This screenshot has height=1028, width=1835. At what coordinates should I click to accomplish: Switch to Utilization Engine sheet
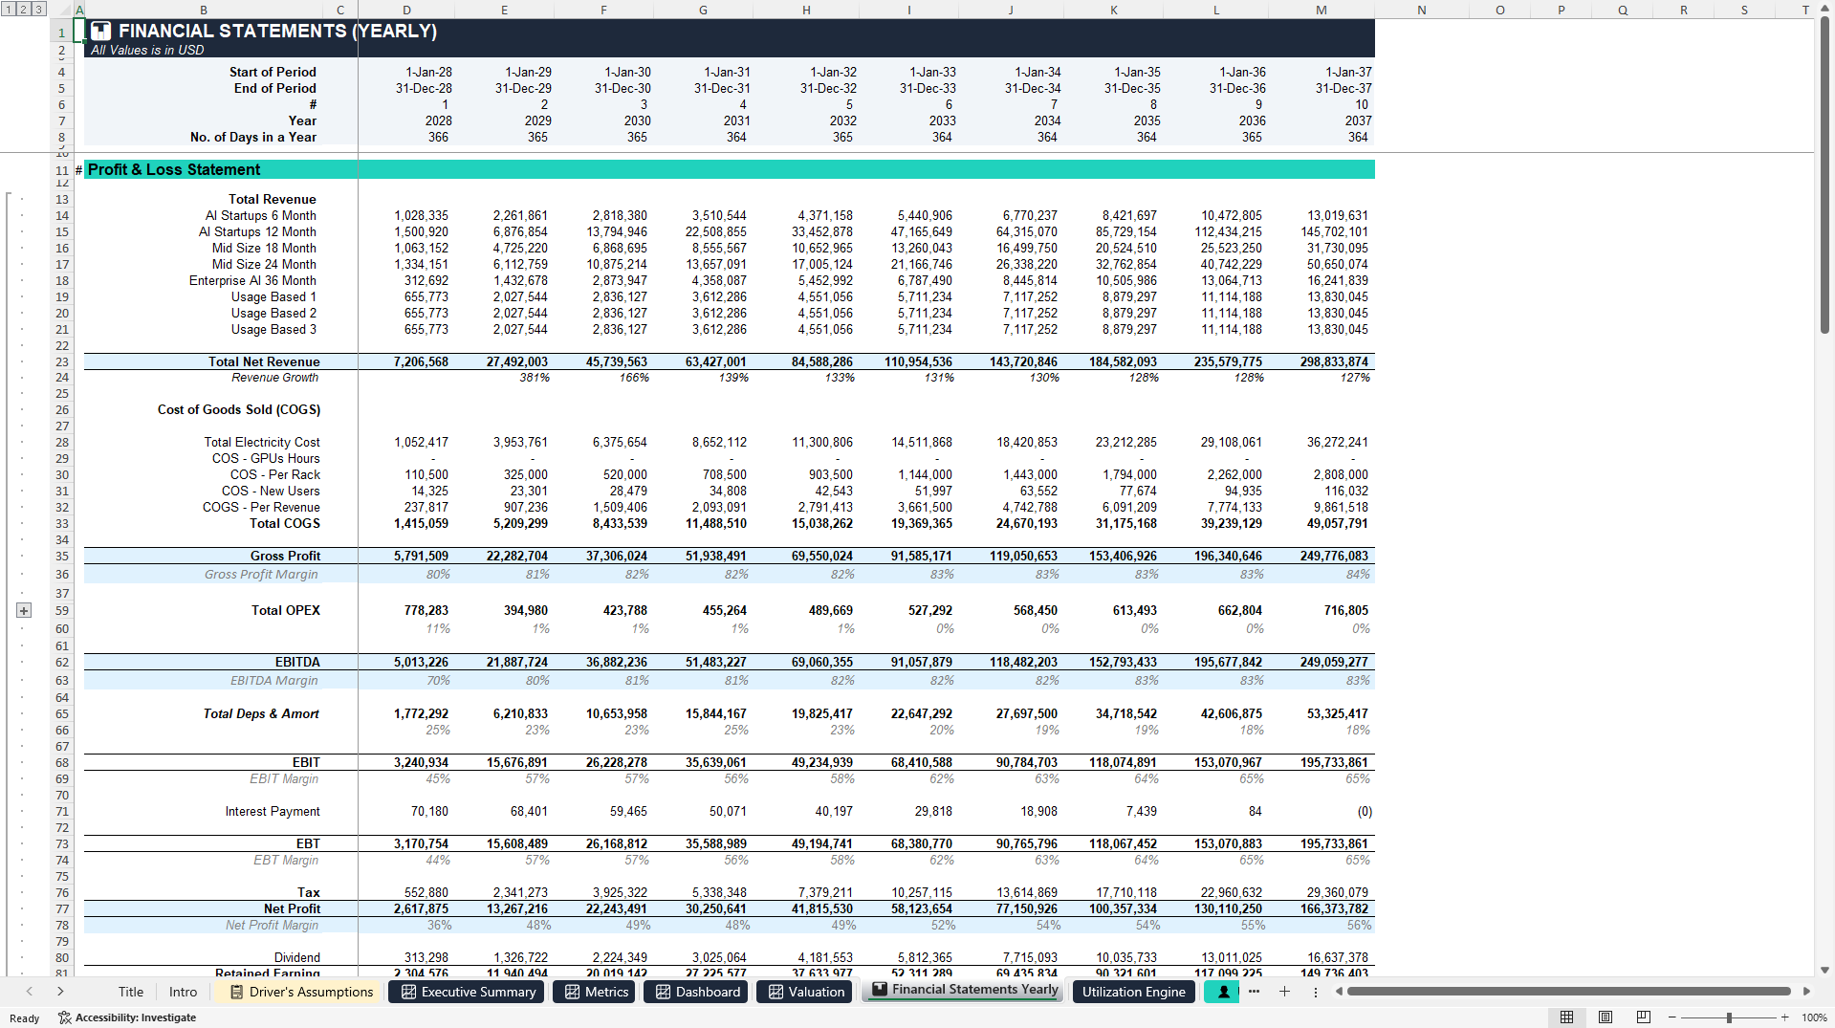1133,992
